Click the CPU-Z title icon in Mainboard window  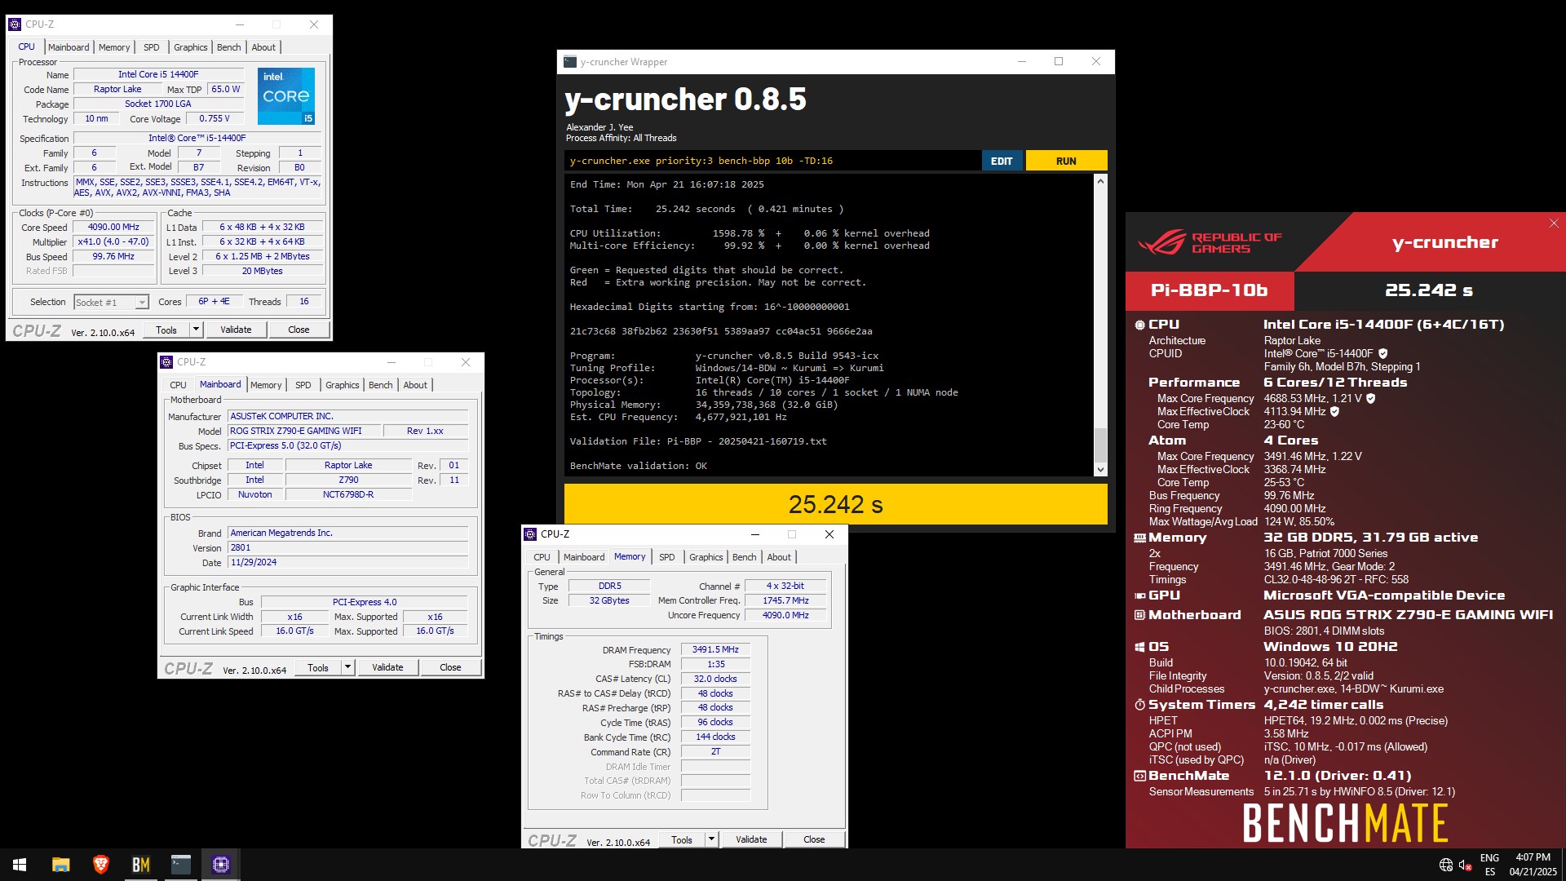tap(166, 362)
